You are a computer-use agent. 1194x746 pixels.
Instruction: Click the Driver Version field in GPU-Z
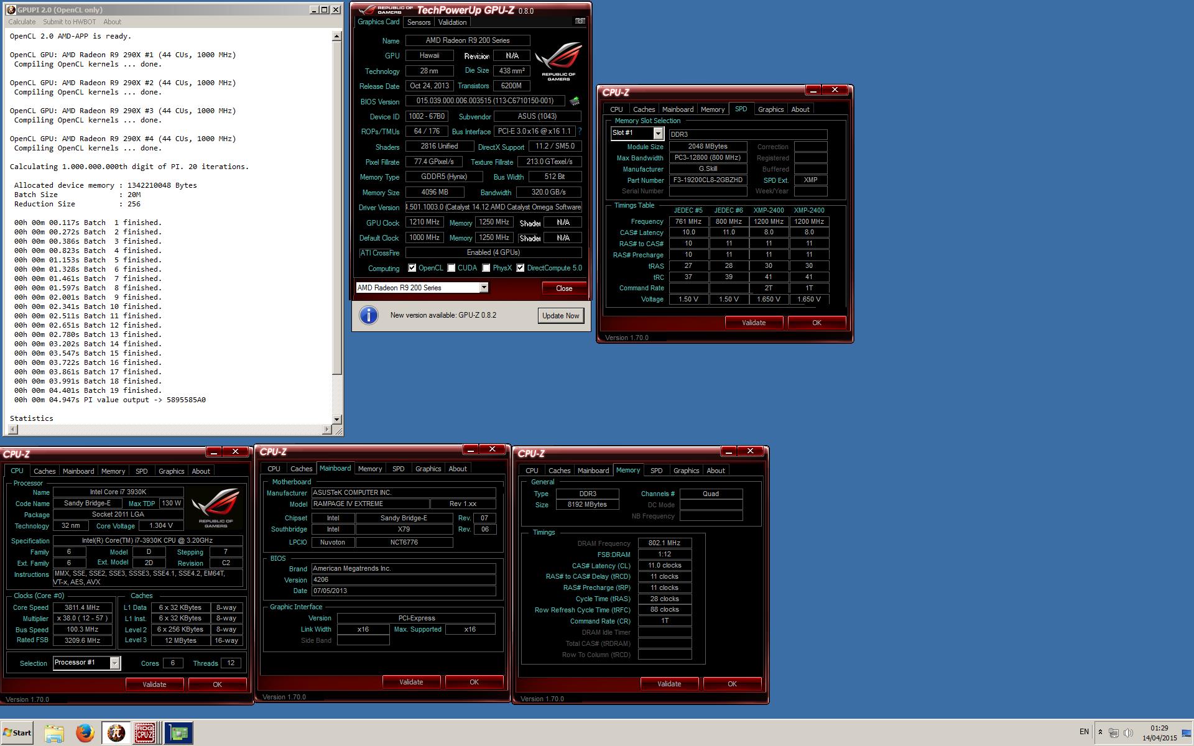coord(494,207)
